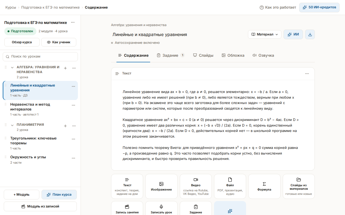Click into the lesson text body paragraph
The height and width of the screenshot is (215, 345).
point(210,125)
